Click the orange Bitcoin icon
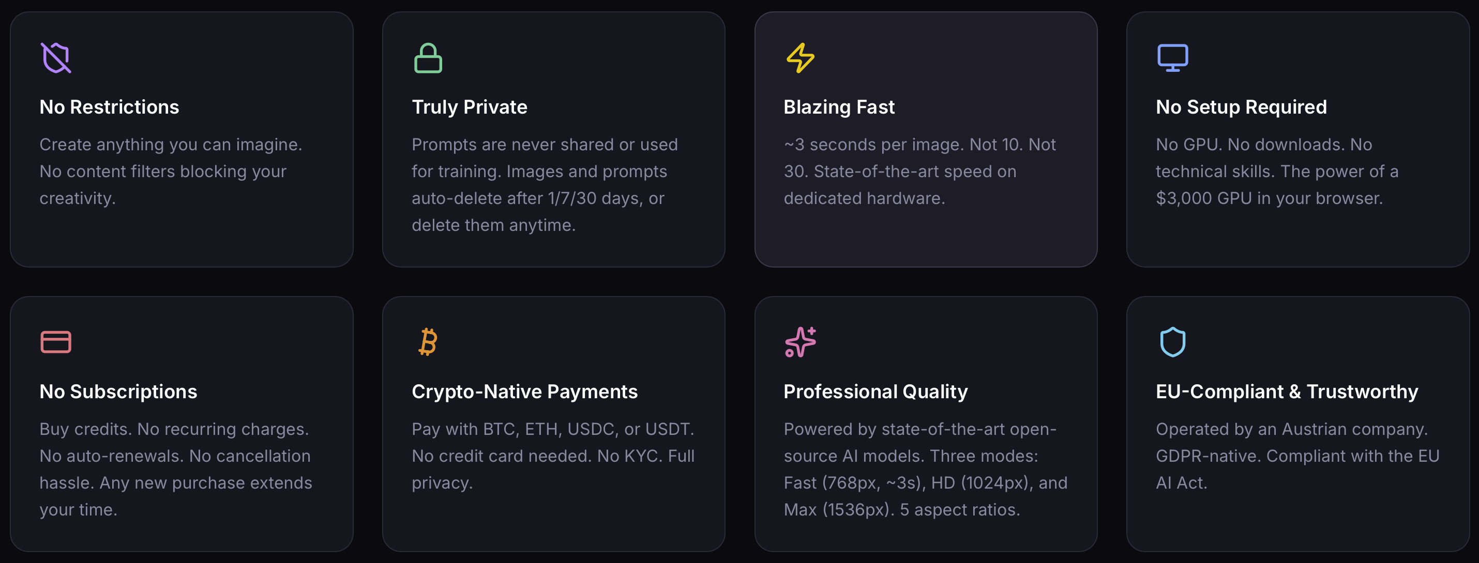 point(428,342)
